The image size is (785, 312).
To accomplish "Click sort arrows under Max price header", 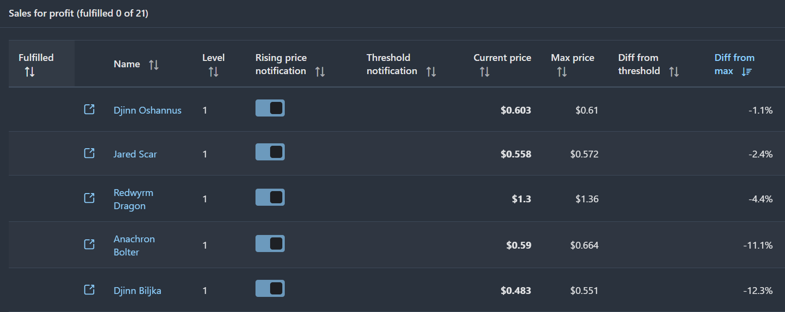I will tap(562, 72).
